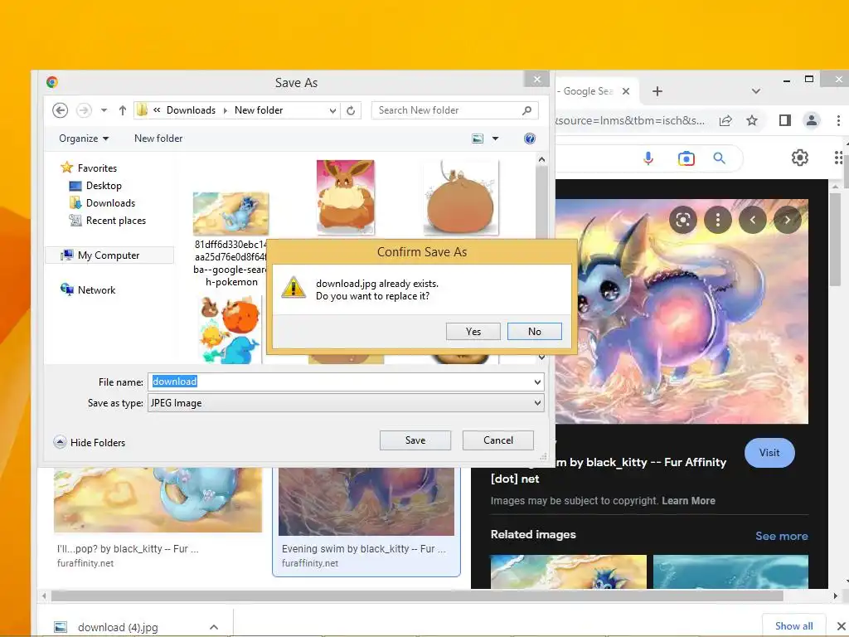The image size is (849, 637).
Task: Open the Chrome profile avatar
Action: coord(811,121)
